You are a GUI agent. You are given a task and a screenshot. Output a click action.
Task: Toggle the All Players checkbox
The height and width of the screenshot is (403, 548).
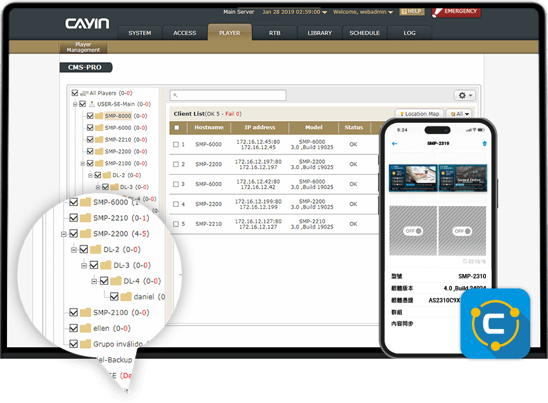75,93
